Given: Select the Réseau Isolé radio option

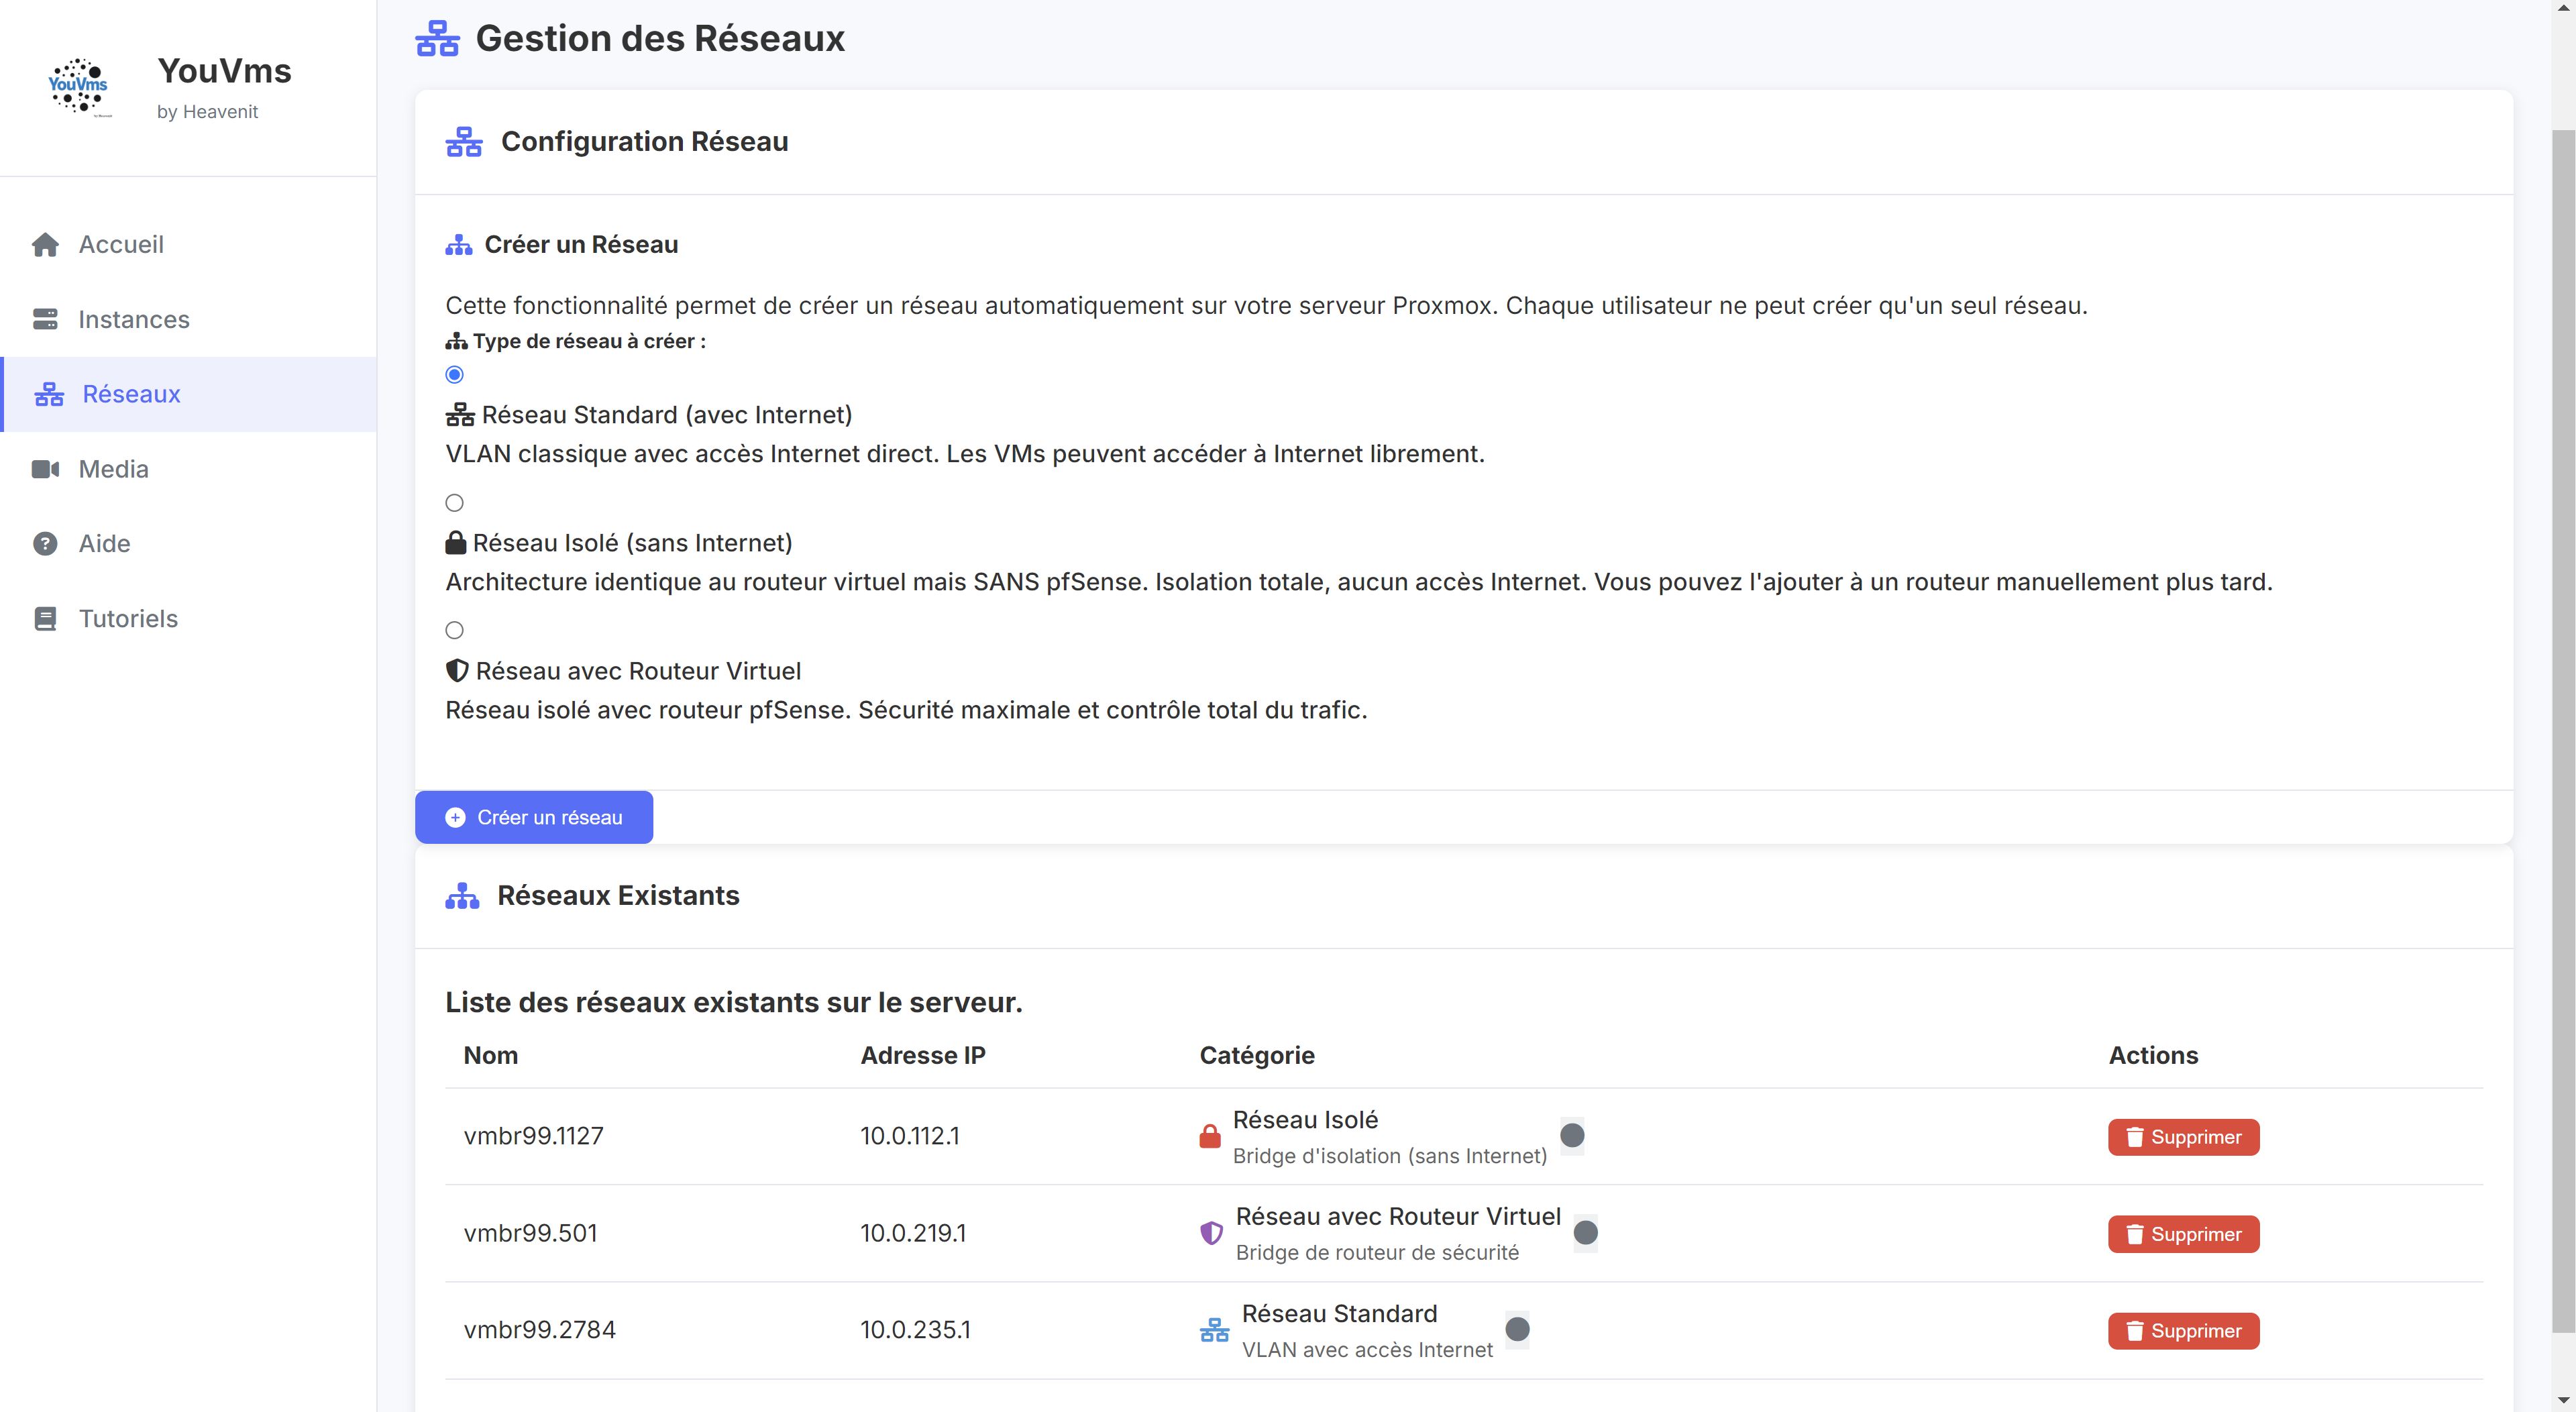Looking at the screenshot, I should [454, 503].
